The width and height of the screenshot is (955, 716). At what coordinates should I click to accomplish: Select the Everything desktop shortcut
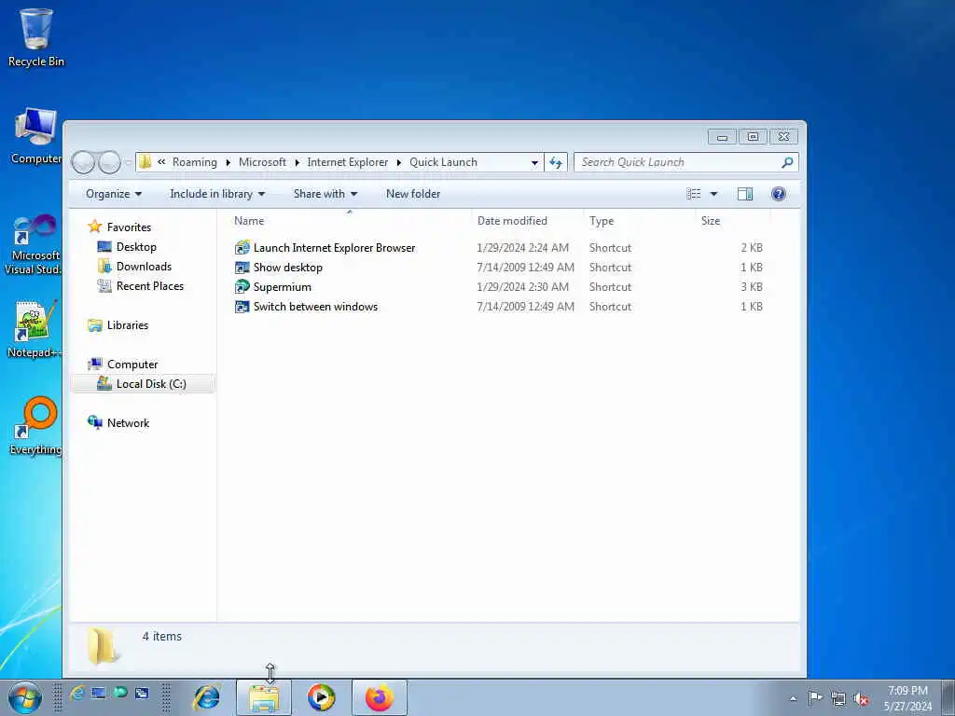click(x=36, y=426)
